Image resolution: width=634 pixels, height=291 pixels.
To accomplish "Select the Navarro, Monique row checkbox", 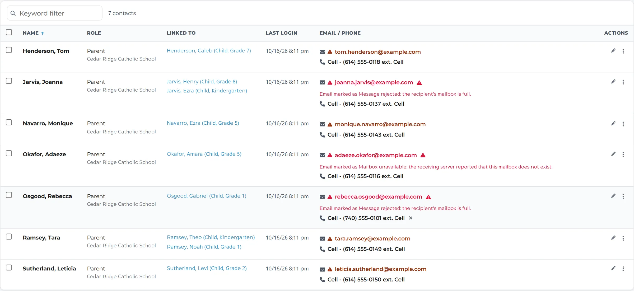I will (x=9, y=122).
